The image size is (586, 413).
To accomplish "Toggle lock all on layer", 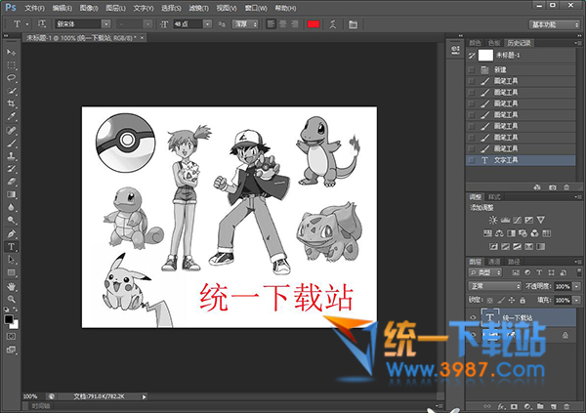I will pyautogui.click(x=523, y=300).
